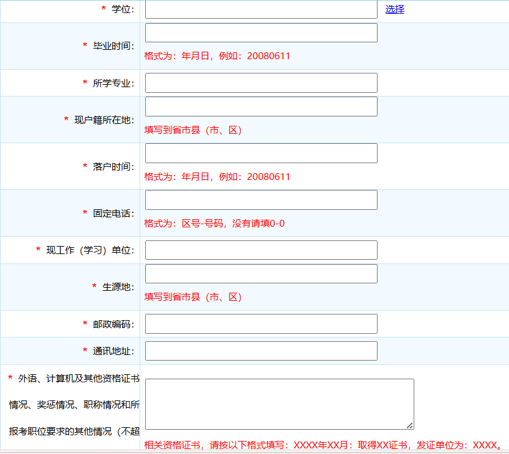
Task: Focus the 学位 input field
Action: click(x=261, y=9)
